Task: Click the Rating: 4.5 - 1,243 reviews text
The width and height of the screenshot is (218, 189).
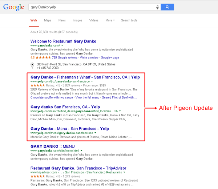Action: tap(63, 176)
